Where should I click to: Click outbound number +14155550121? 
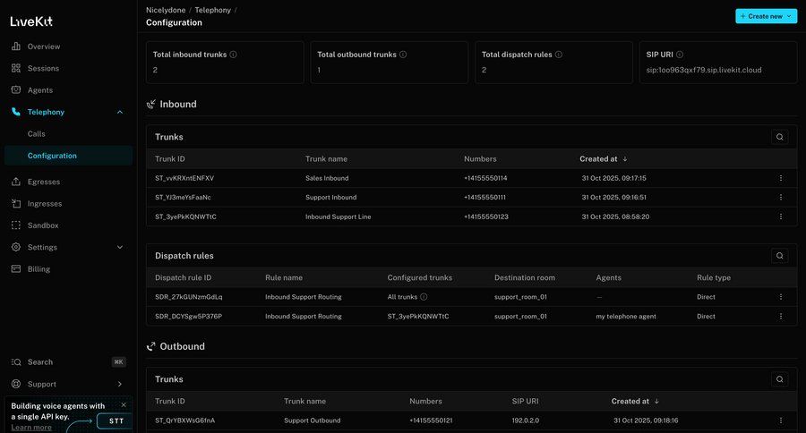(432, 420)
